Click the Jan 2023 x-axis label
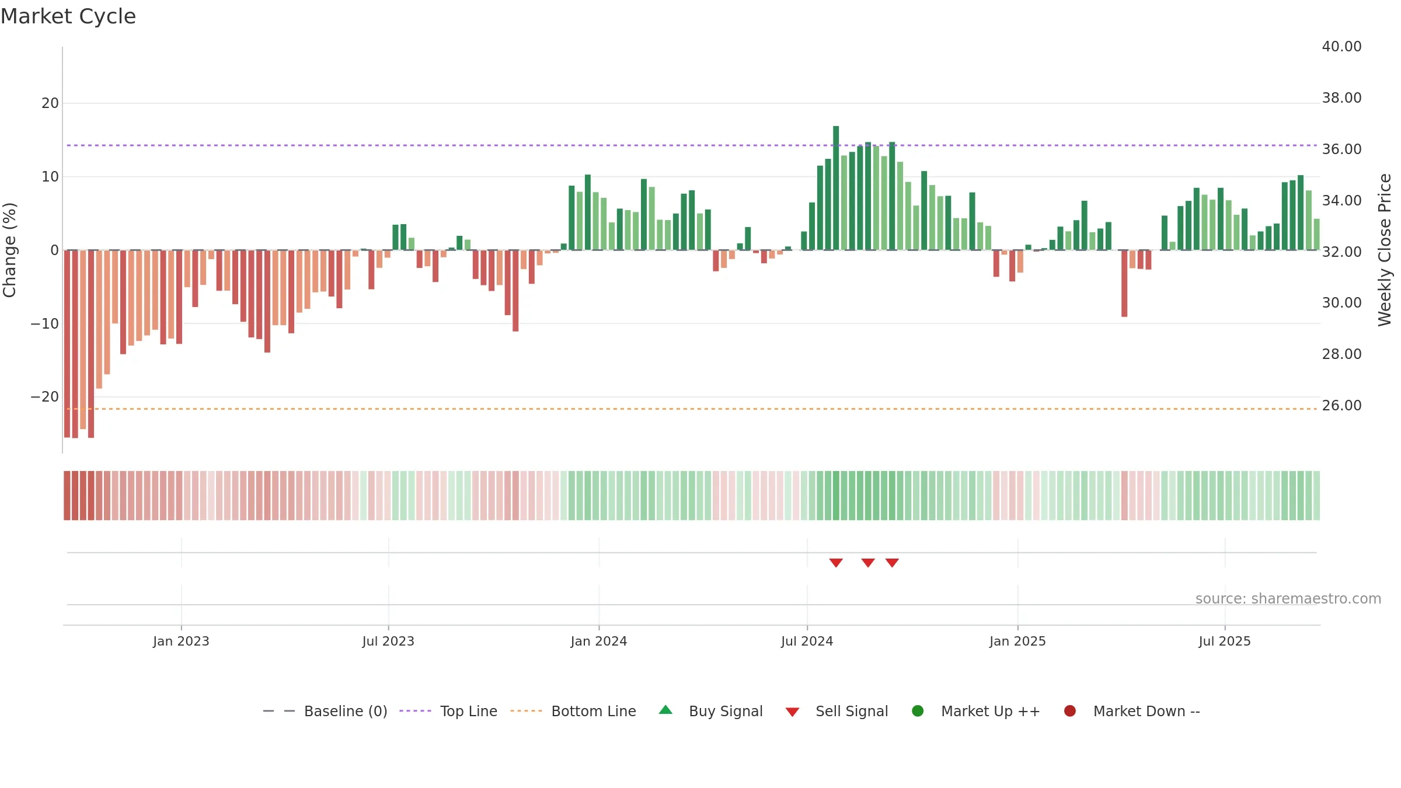1401x788 pixels. tap(181, 641)
